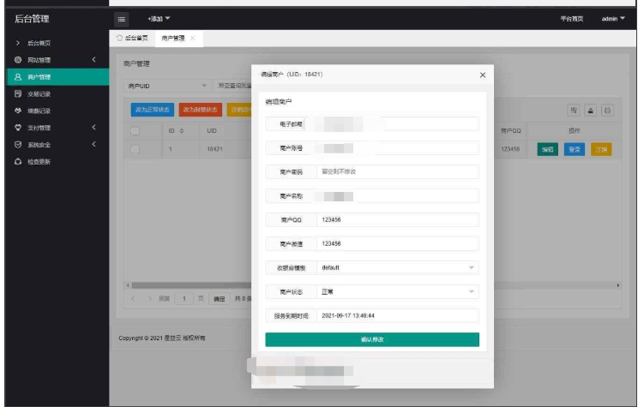Close the 商户管理 tab using its X
Screen dimensions: 638x407
coord(193,39)
